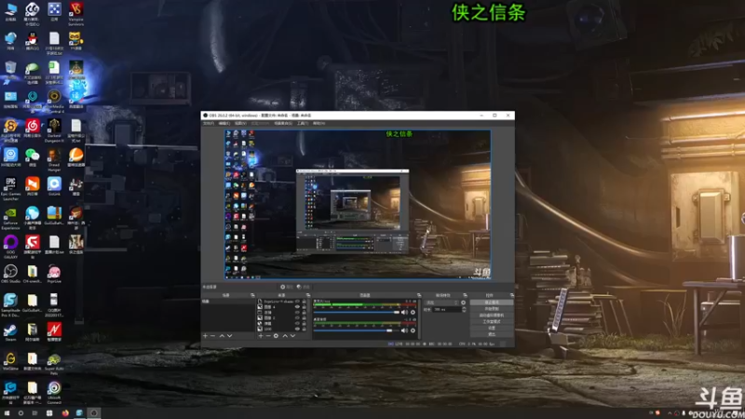Pop out the Audio Mixer dock panel
Image resolution: width=745 pixels, height=419 pixels.
[x=419, y=295]
